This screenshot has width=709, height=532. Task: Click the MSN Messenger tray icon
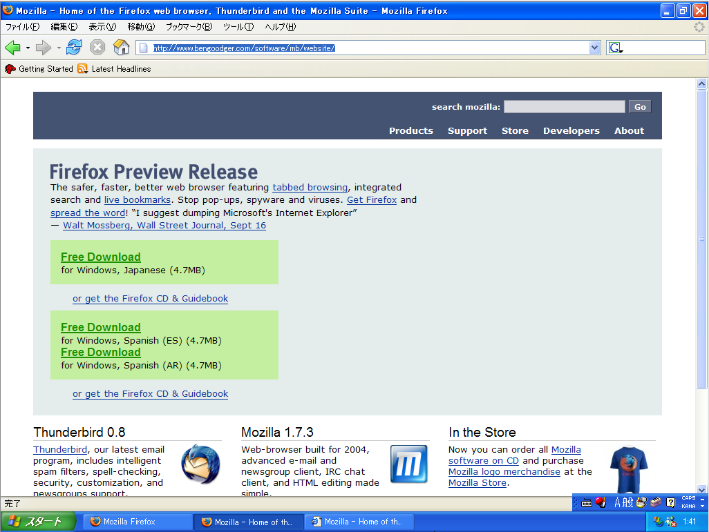[x=672, y=522]
